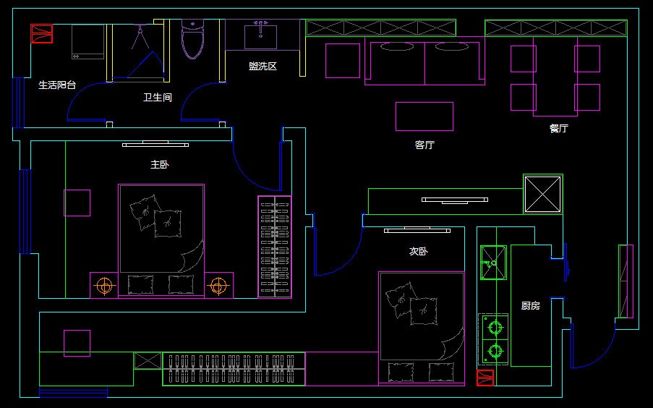Select the blue window on the master bedroom wall
The width and height of the screenshot is (653, 408).
[25, 211]
